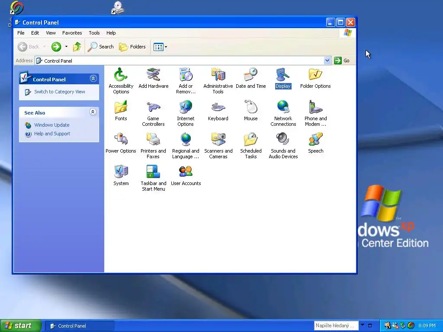This screenshot has width=443, height=332.
Task: Open Taskbar and Start Menu icon
Action: 154,178
